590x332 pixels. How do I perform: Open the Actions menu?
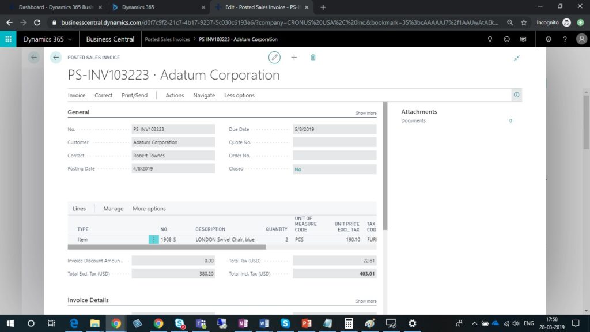click(x=175, y=95)
